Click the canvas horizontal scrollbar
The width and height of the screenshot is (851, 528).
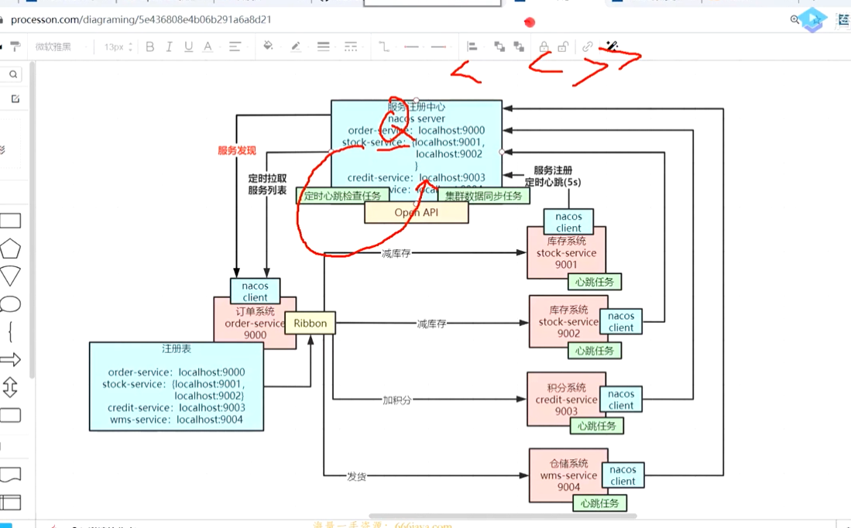click(502, 516)
